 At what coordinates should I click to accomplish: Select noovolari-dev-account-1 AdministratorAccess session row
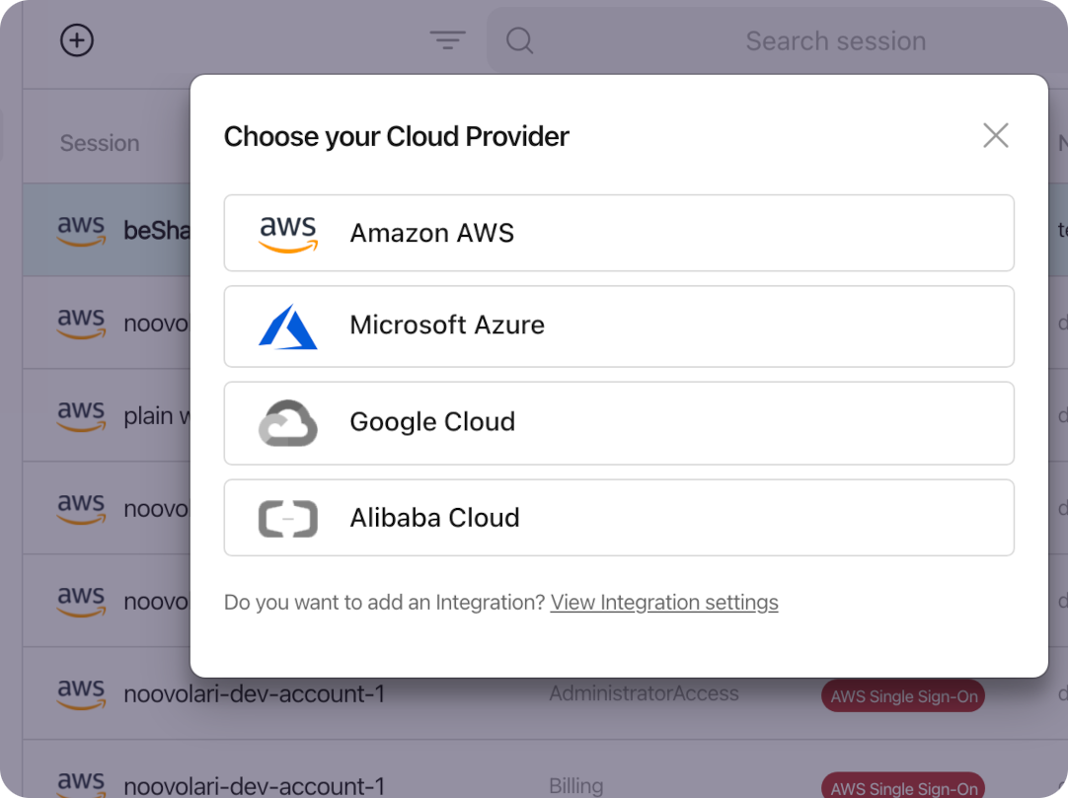pos(545,693)
